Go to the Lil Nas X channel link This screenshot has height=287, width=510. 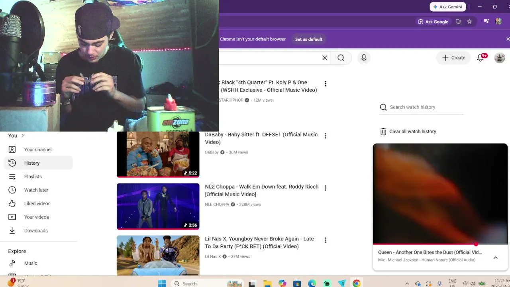(x=213, y=257)
